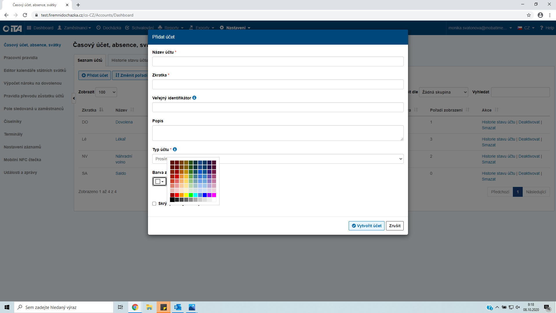Click info icon next to Veřejný identifikátor
This screenshot has height=313, width=556.
pyautogui.click(x=194, y=98)
